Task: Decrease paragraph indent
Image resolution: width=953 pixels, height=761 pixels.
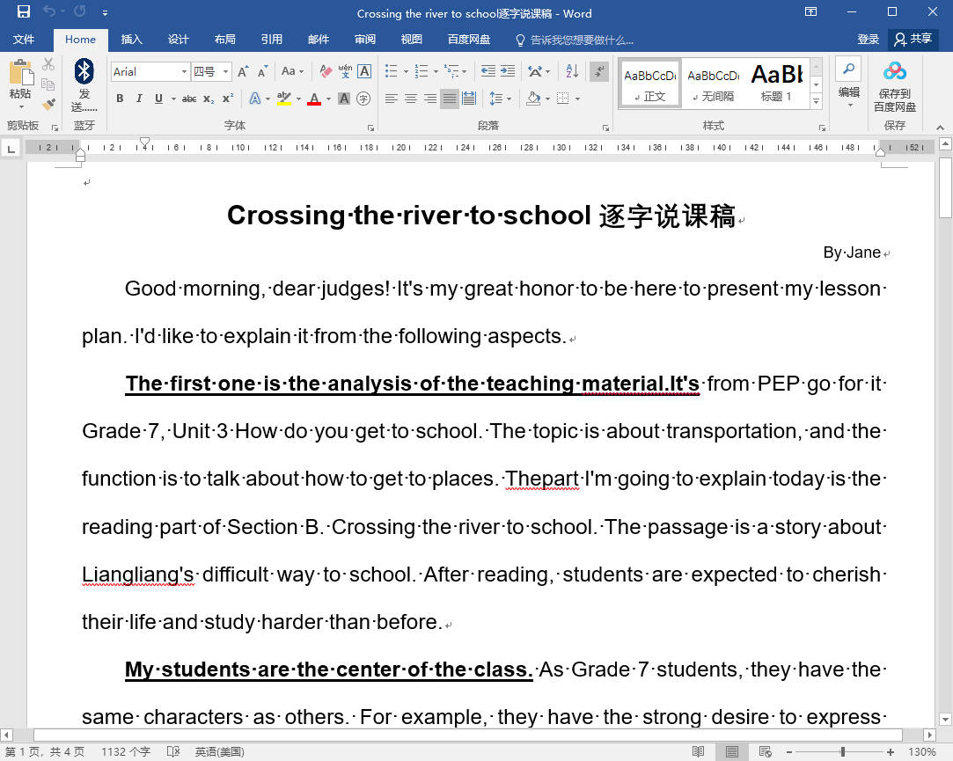Action: 488,72
